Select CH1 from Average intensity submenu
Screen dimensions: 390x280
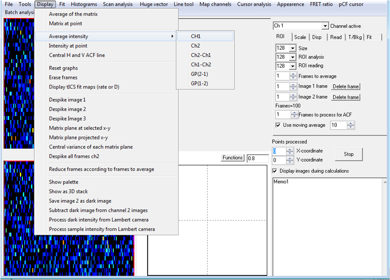click(196, 36)
